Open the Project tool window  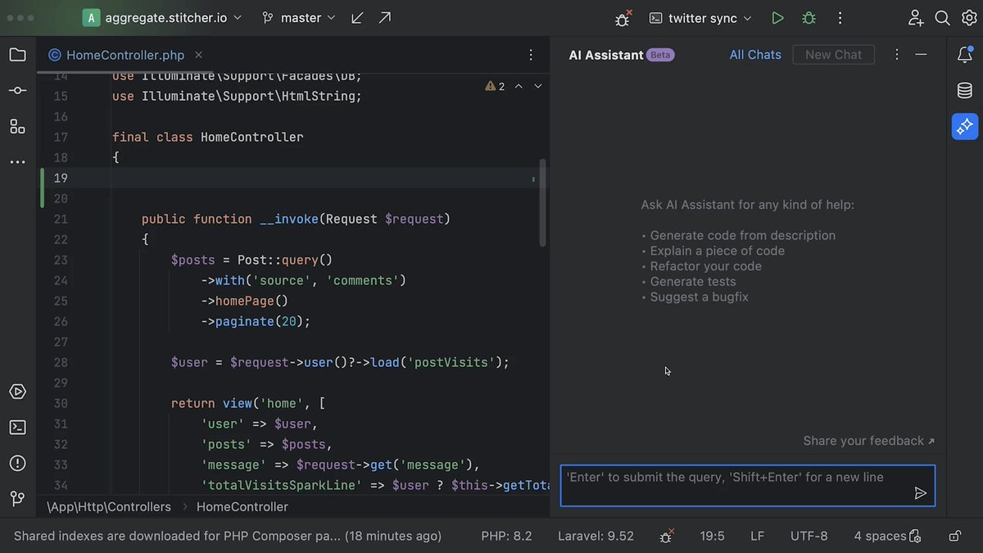(x=19, y=53)
